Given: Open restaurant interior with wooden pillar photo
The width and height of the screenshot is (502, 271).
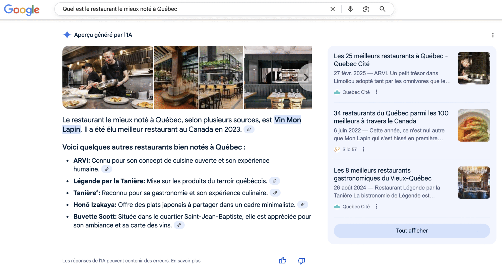Looking at the screenshot, I should pyautogui.click(x=198, y=77).
